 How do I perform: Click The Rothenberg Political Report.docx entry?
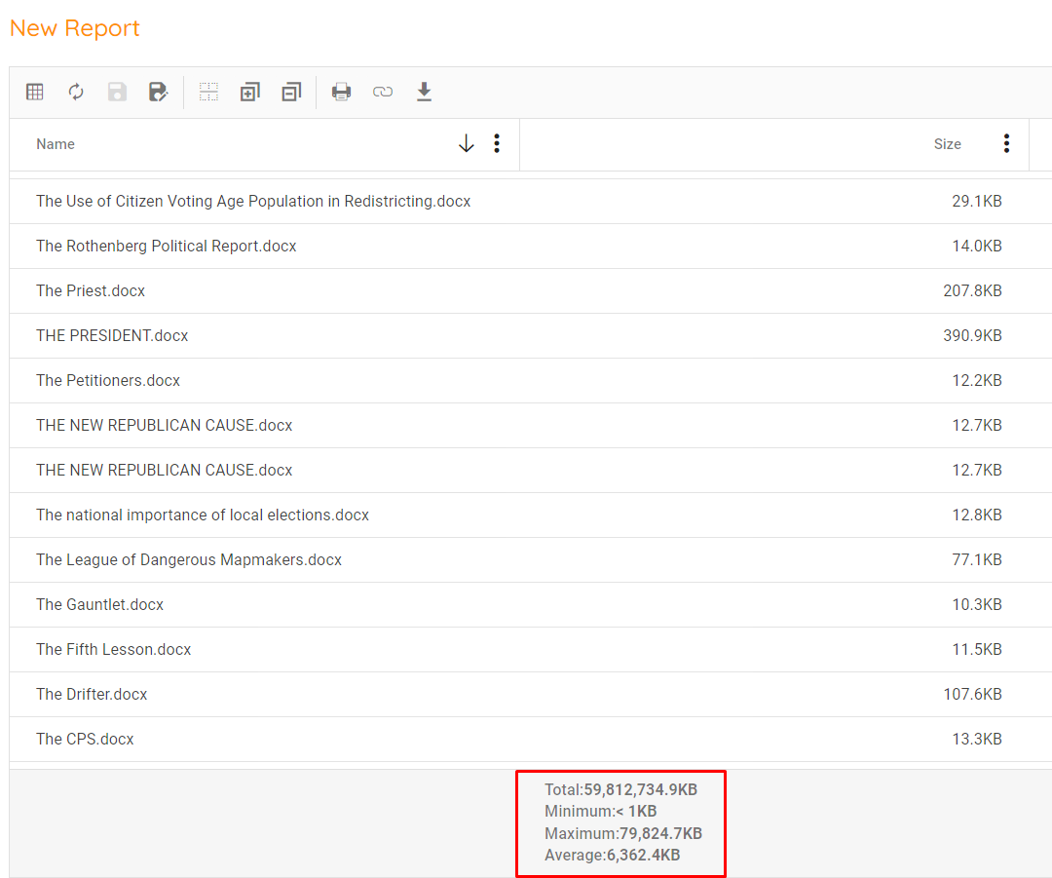(x=166, y=246)
